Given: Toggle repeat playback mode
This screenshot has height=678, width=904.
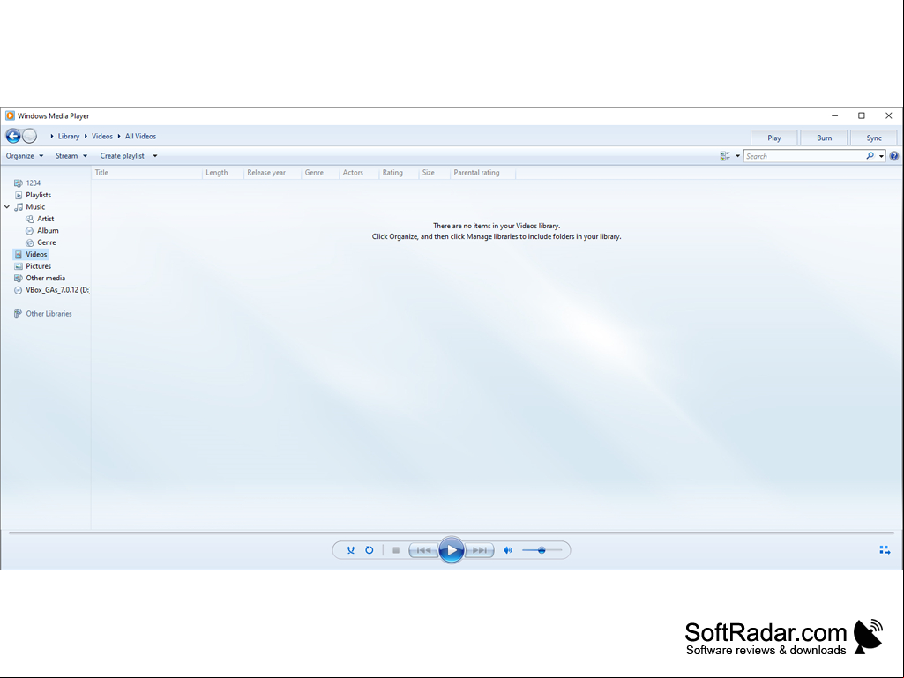Looking at the screenshot, I should point(369,550).
